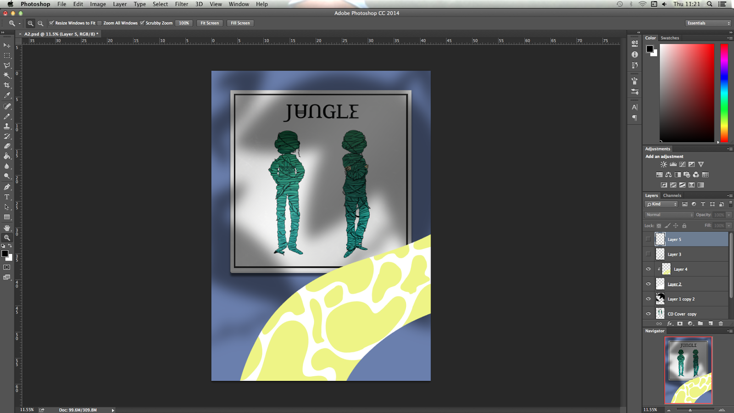Open Layers panel options menu
Image resolution: width=734 pixels, height=413 pixels.
pyautogui.click(x=730, y=195)
